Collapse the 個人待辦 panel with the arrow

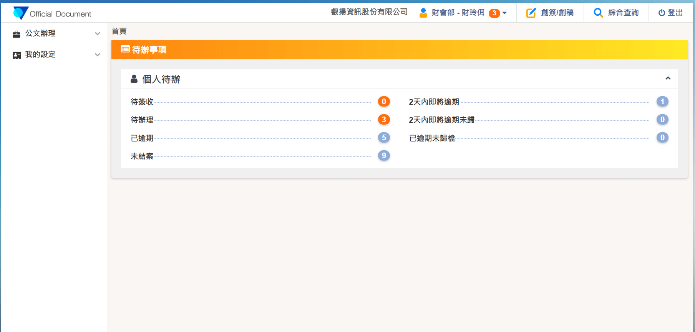click(668, 78)
